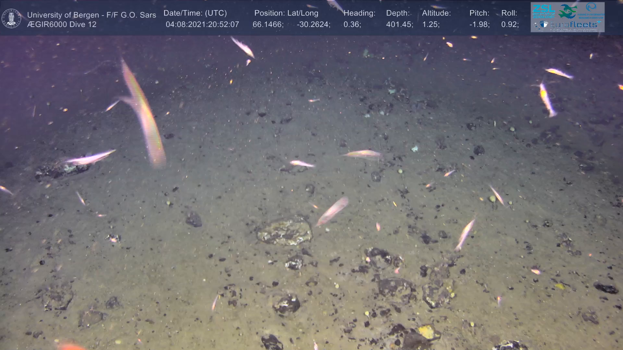The height and width of the screenshot is (350, 623).
Task: Click the green-blue twin fish logo
Action: pyautogui.click(x=568, y=11)
